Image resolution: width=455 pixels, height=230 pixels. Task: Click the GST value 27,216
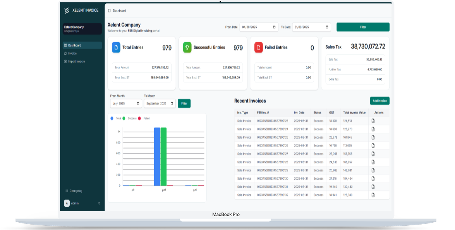[x=333, y=179]
